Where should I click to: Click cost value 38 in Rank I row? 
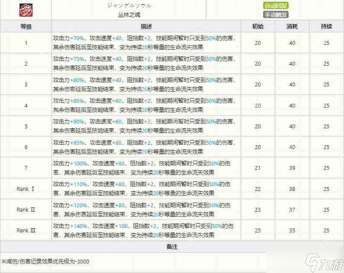click(x=292, y=189)
